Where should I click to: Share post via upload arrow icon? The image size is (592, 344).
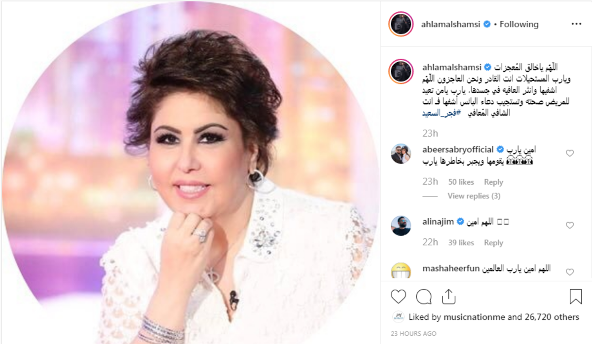[448, 296]
